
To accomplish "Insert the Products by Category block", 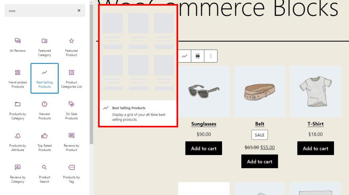I will tap(17, 110).
